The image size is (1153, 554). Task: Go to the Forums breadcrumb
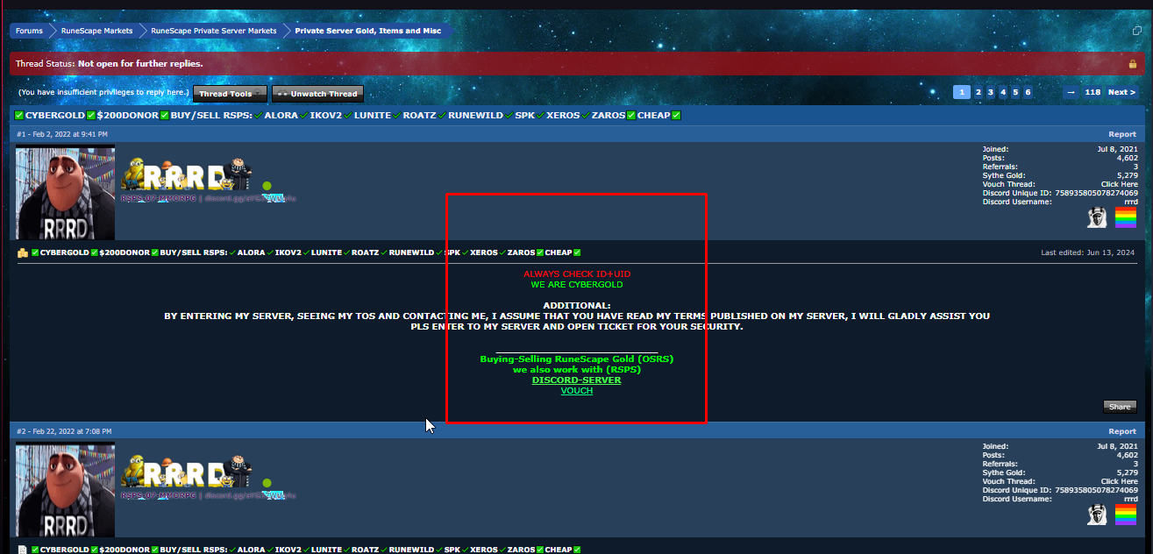click(29, 31)
